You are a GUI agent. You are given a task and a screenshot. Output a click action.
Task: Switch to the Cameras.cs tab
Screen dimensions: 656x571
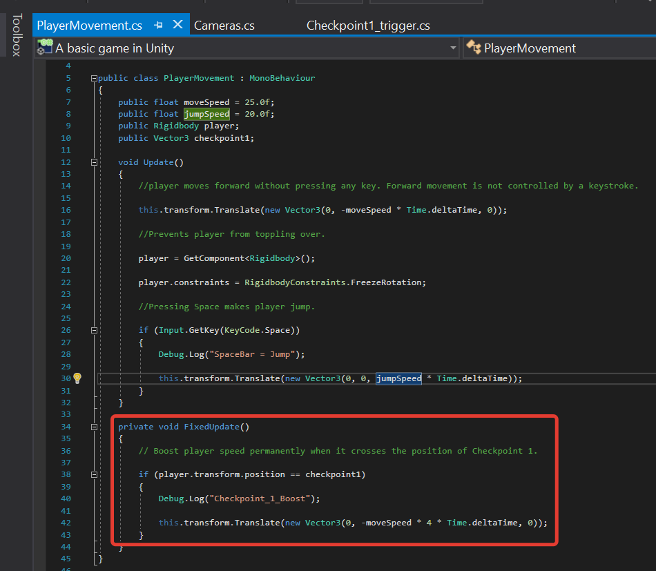coord(224,26)
